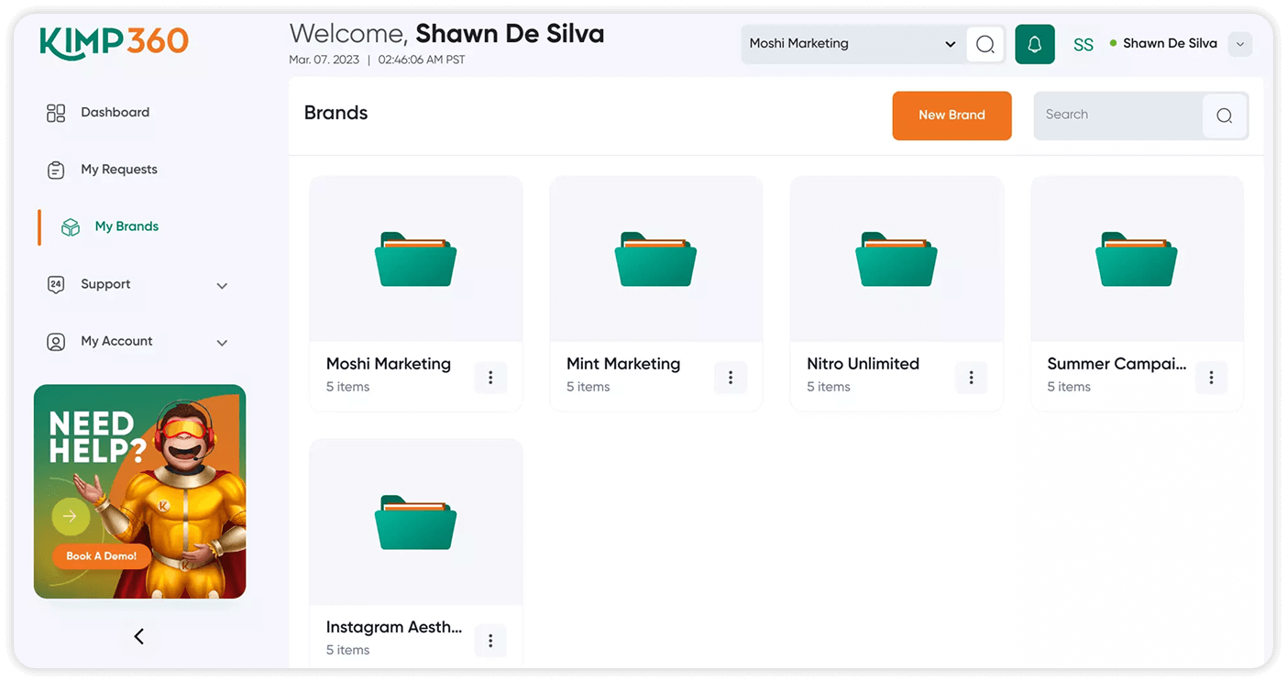Click the notification bell icon

(x=1035, y=44)
